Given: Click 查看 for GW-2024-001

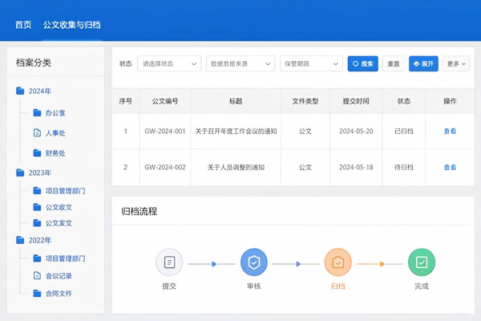Looking at the screenshot, I should 450,131.
